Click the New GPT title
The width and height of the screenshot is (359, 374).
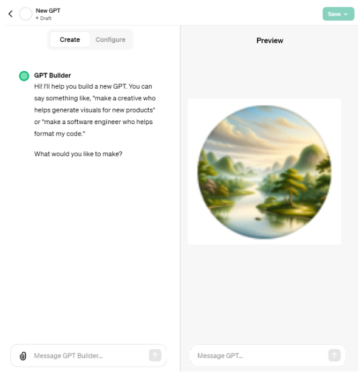[x=48, y=11]
